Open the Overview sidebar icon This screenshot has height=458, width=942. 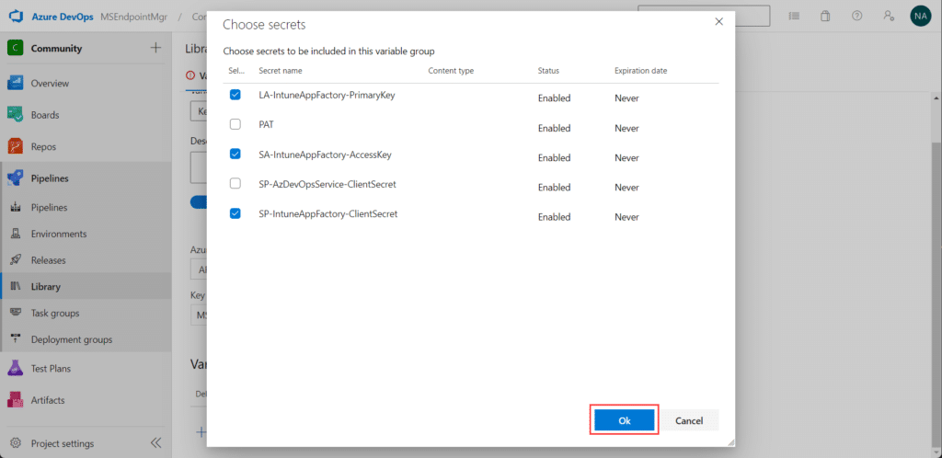coord(15,84)
